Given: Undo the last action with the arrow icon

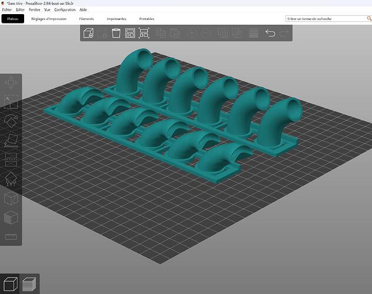Looking at the screenshot, I should point(270,33).
